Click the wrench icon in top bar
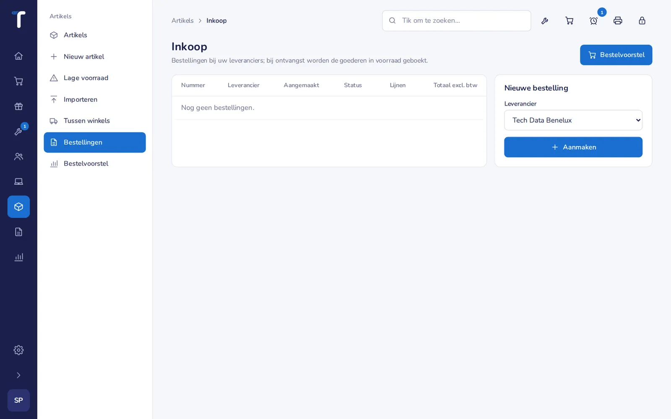The width and height of the screenshot is (671, 419). [545, 21]
